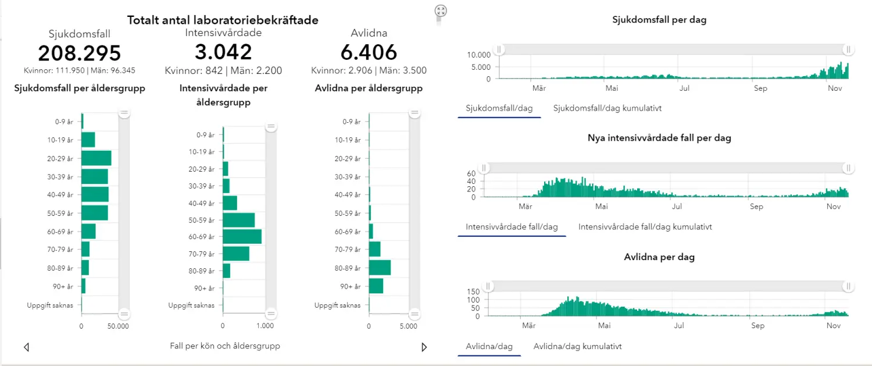The height and width of the screenshot is (366, 872).
Task: Click bottom scroll handle of Intensivvårdade age chart
Action: coord(270,314)
